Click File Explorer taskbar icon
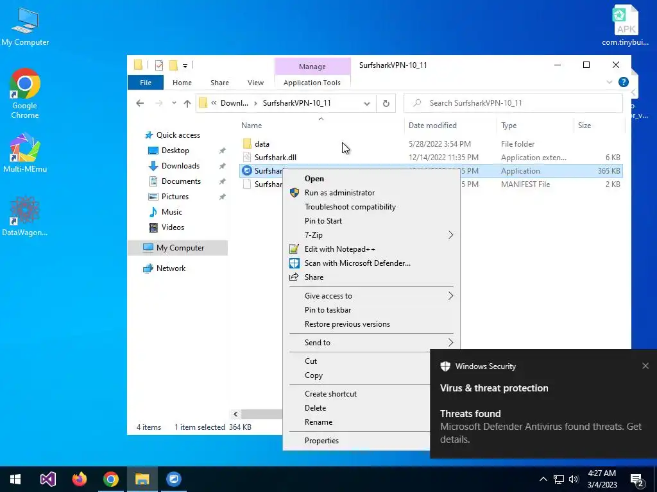657x492 pixels. pos(142,479)
